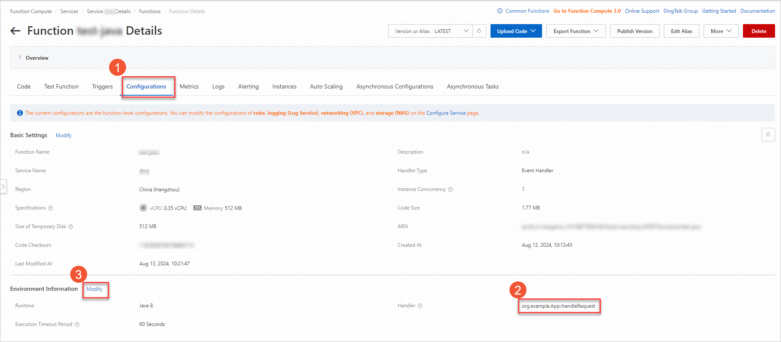Click help icon beside Size of Temporary Disk
Viewport: 781px width, 342px height.
pyautogui.click(x=71, y=226)
